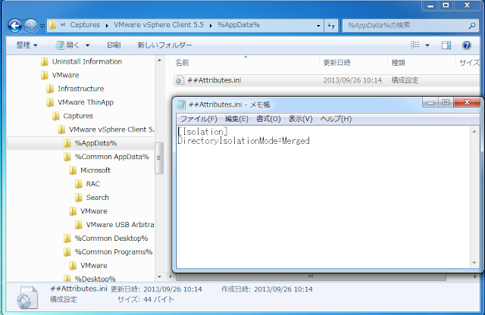
Task: Open Notepad 表示(V) menu
Action: pyautogui.click(x=300, y=119)
